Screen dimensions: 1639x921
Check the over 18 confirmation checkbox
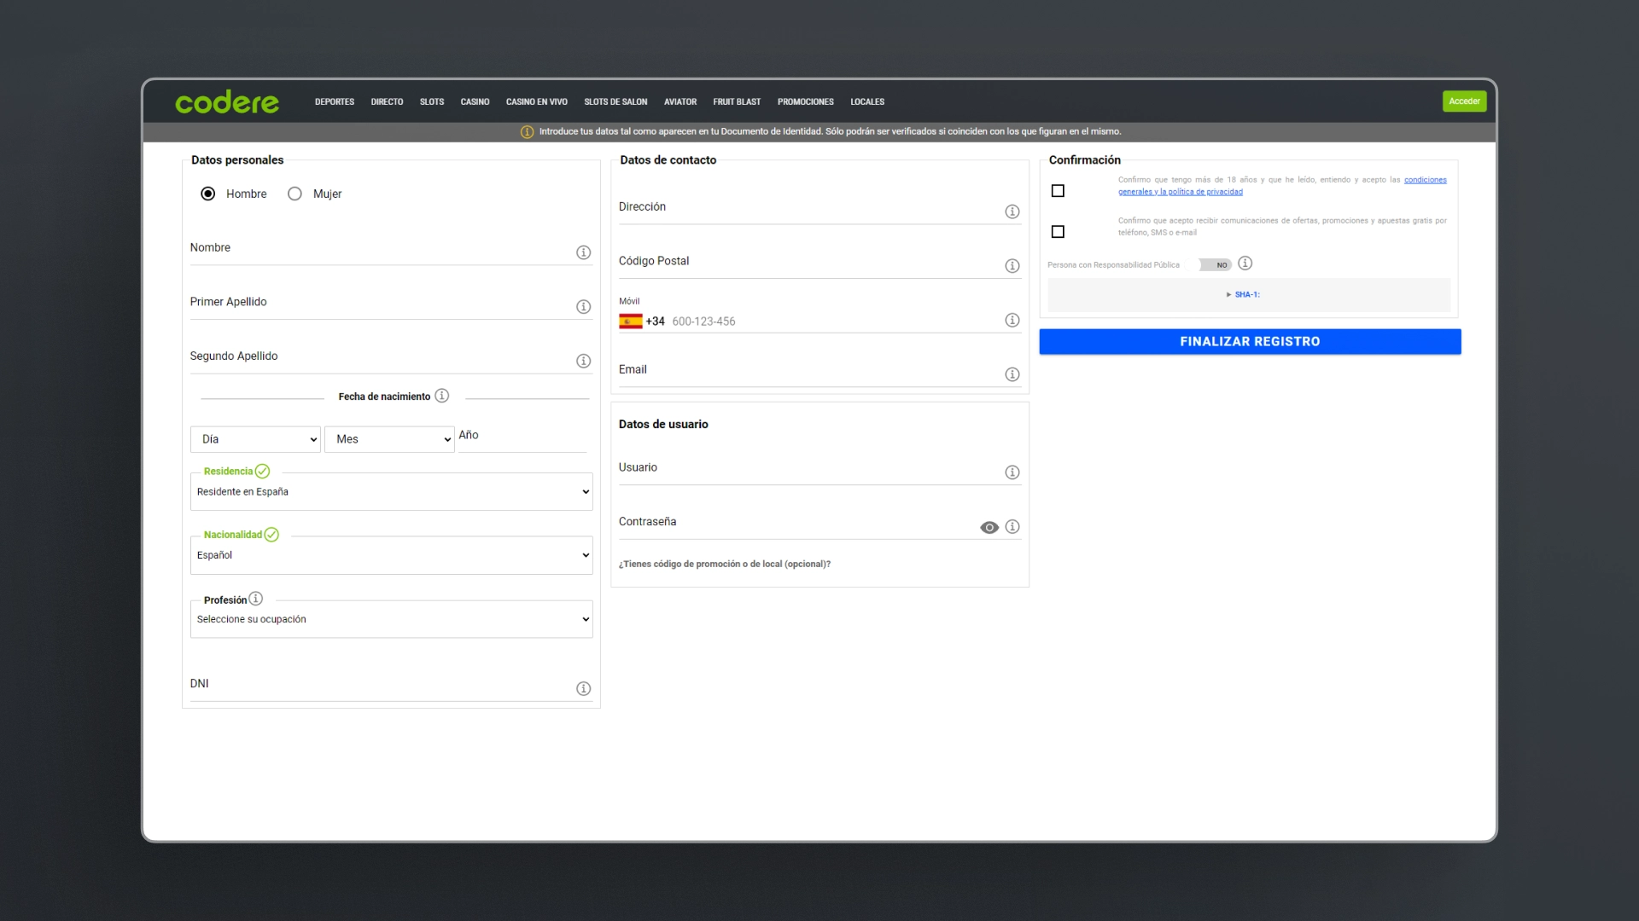click(1058, 191)
